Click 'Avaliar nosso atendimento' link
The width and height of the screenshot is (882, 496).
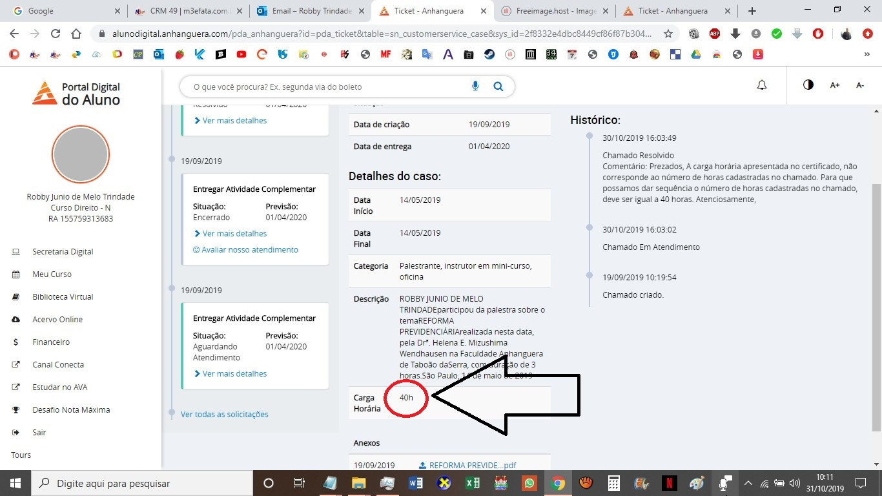245,250
